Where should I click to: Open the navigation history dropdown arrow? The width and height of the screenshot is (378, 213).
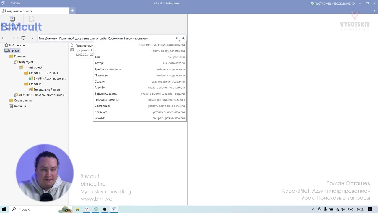pos(18,38)
